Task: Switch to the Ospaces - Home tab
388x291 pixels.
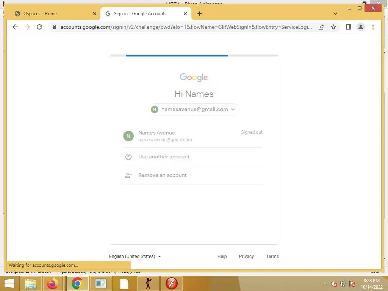Action: 55,14
